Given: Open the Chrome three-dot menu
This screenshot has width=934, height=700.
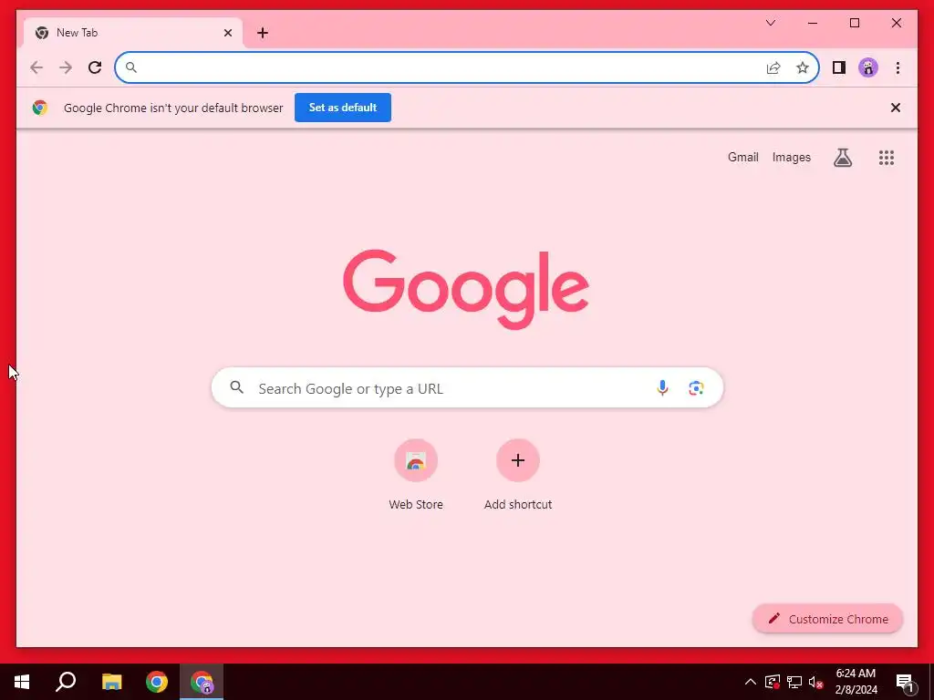Looking at the screenshot, I should coord(898,67).
